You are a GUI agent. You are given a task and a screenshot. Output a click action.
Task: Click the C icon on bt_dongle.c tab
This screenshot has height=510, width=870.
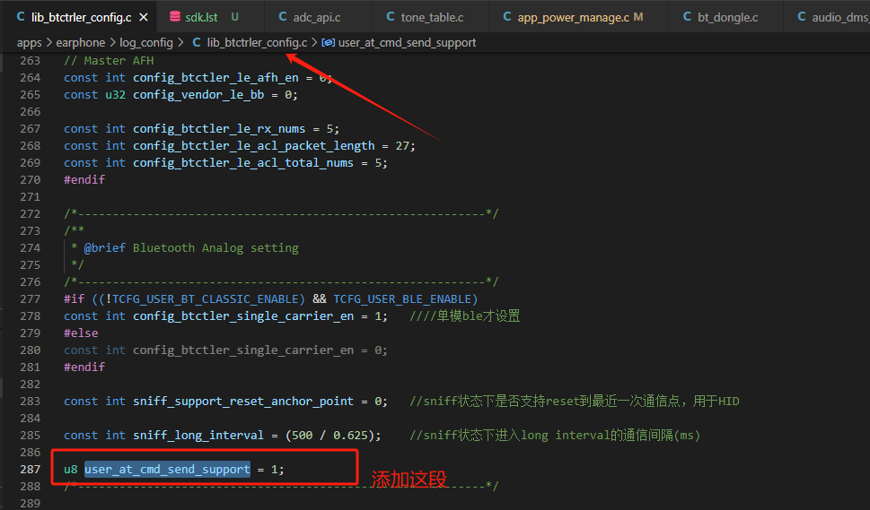[x=687, y=17]
